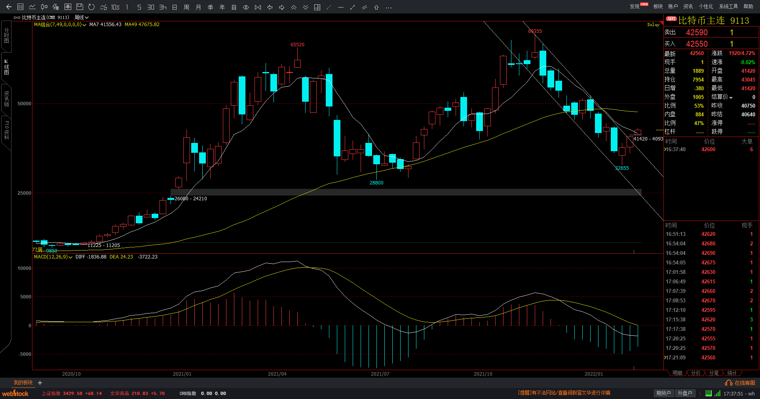Image resolution: width=760 pixels, height=399 pixels.
Task: Open the quote list icon in toolbar
Action: [21, 7]
